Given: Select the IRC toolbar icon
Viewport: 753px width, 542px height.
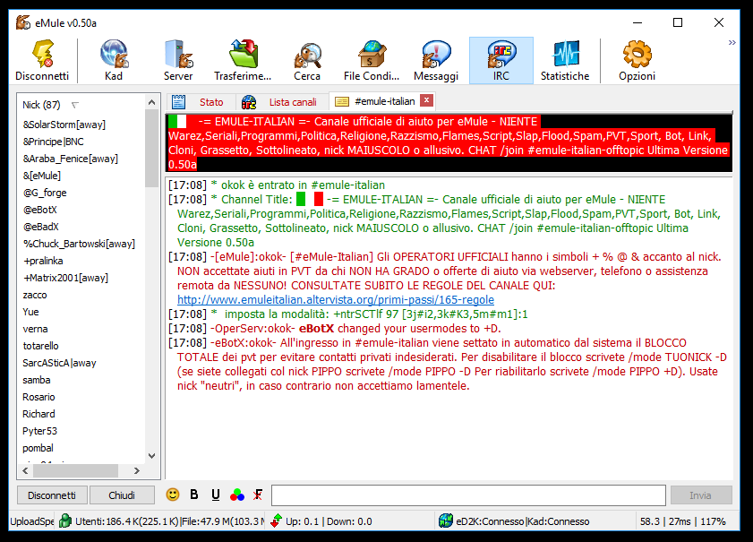Looking at the screenshot, I should tap(501, 61).
